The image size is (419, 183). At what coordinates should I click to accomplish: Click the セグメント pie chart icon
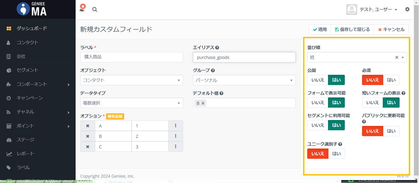click(9, 70)
